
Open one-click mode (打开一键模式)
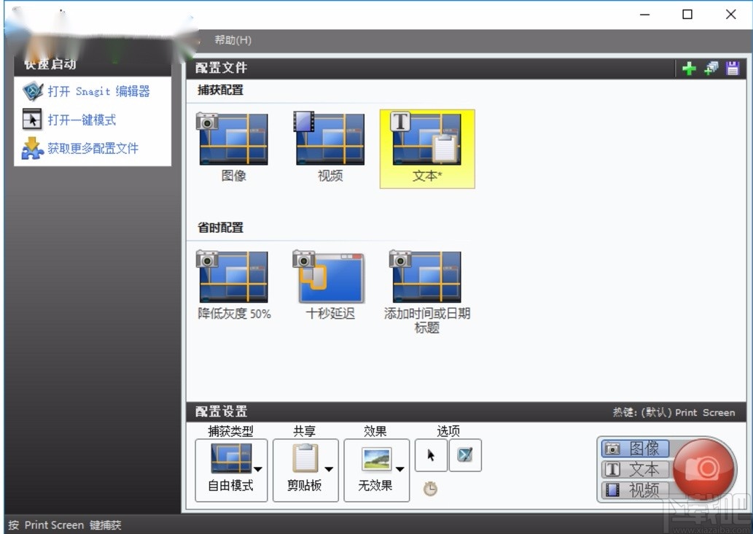[x=82, y=120]
